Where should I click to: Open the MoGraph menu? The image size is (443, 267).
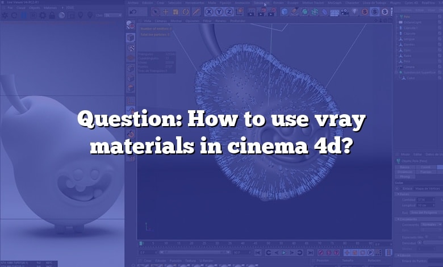(334, 2)
